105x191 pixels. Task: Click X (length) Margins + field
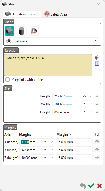[x=75, y=142]
